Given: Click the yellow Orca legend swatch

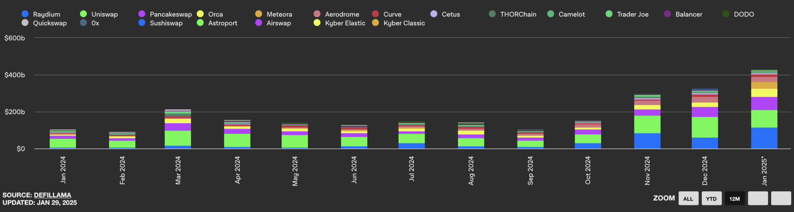Looking at the screenshot, I should point(200,14).
